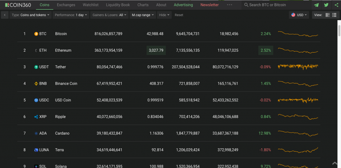The height and width of the screenshot is (168, 341).
Task: Click Binance Coin price 408.317
Action: [x=157, y=84]
